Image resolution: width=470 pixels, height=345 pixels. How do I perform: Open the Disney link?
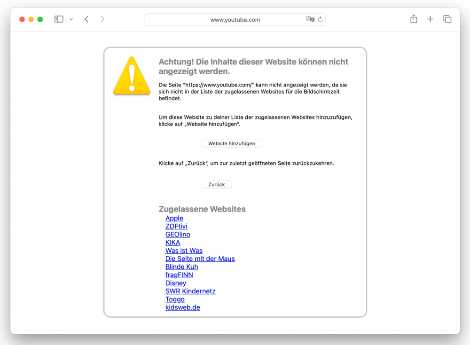tap(176, 283)
